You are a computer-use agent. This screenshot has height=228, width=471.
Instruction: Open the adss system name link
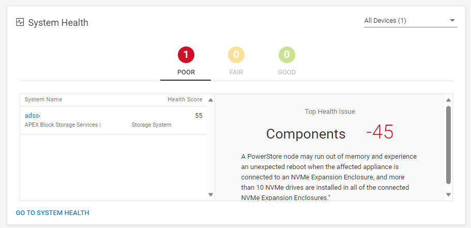(x=32, y=116)
